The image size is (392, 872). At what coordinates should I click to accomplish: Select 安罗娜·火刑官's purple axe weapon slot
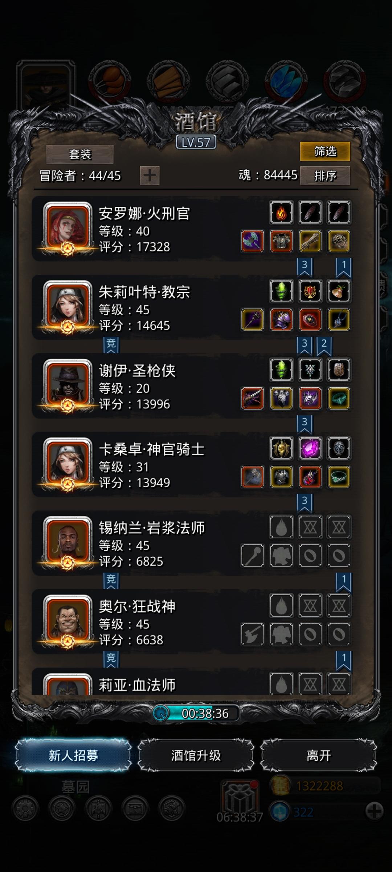click(253, 241)
